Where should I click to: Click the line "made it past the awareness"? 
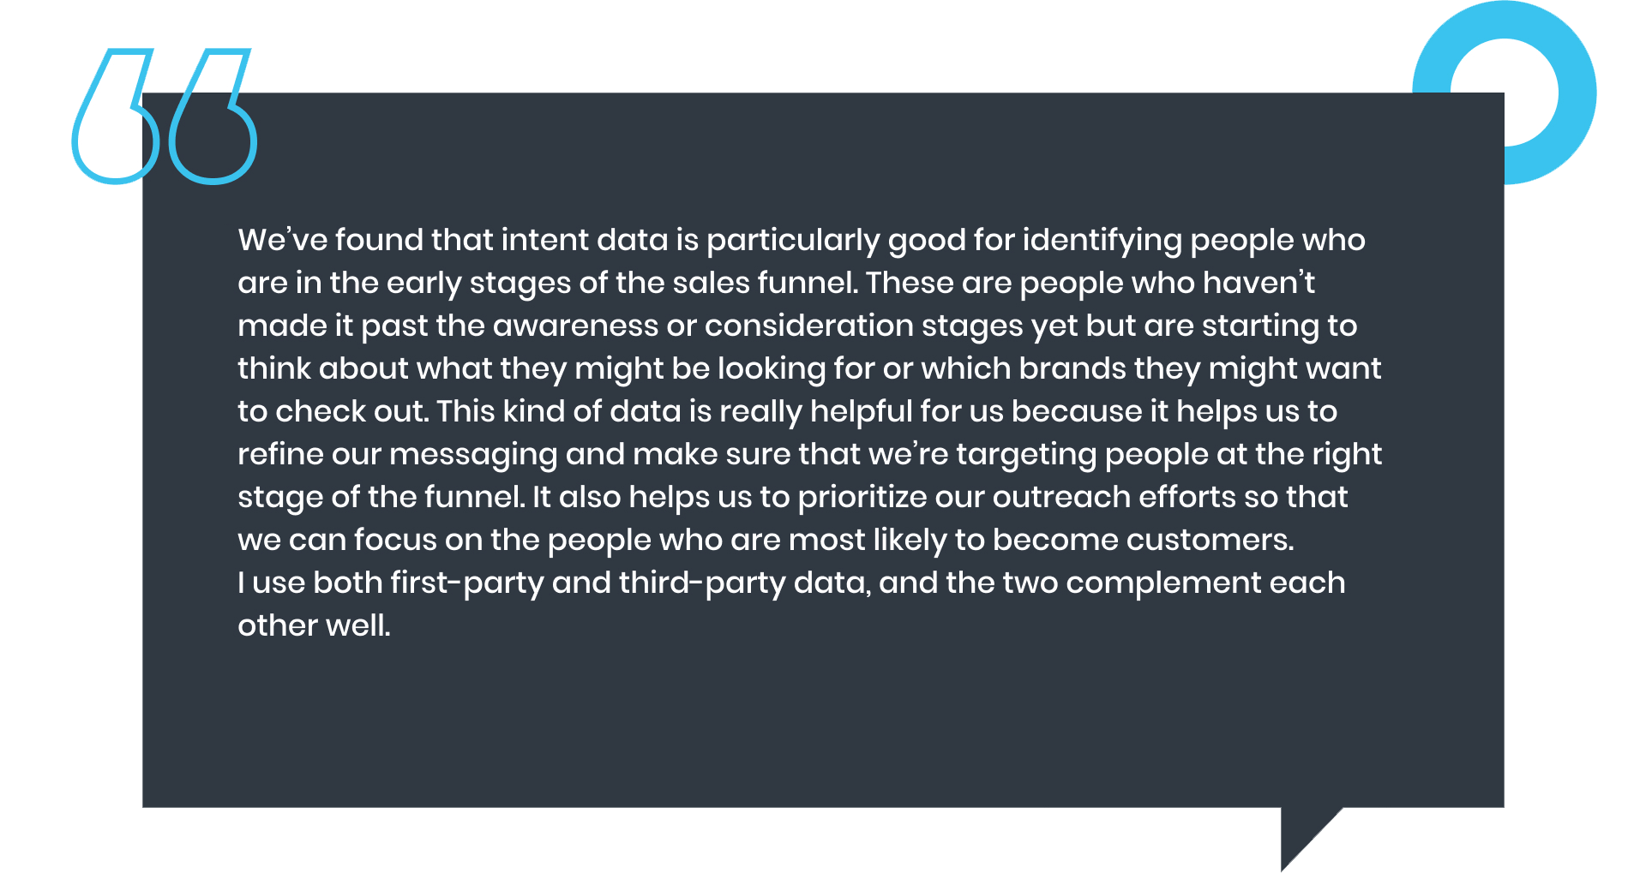[x=797, y=326]
